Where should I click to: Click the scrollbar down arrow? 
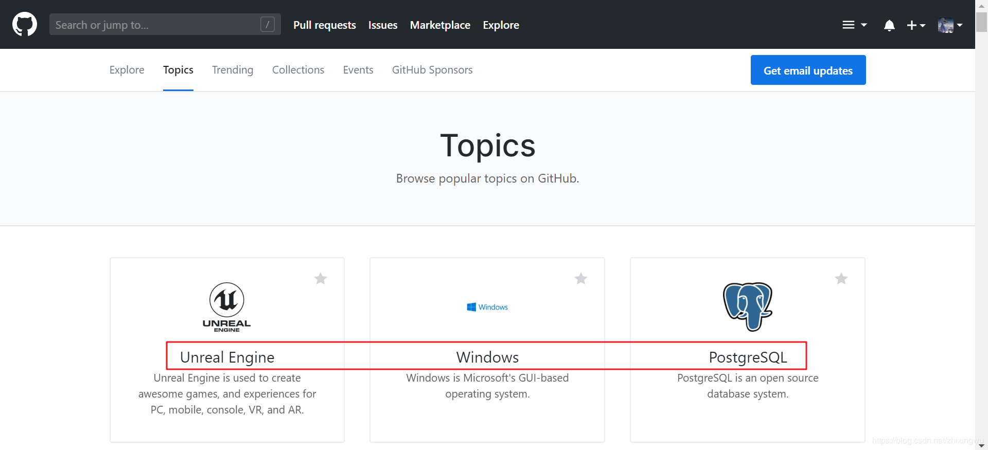981,445
